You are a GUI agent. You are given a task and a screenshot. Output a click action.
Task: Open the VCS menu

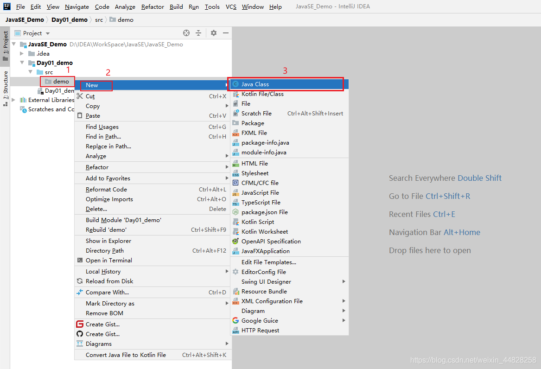coord(231,6)
